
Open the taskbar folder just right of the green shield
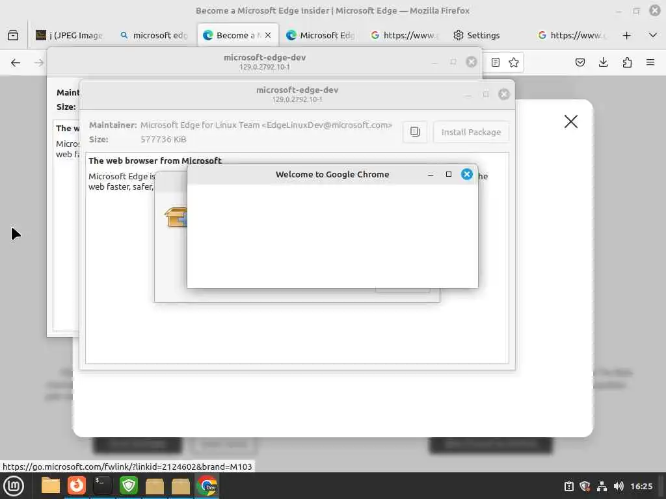(155, 486)
